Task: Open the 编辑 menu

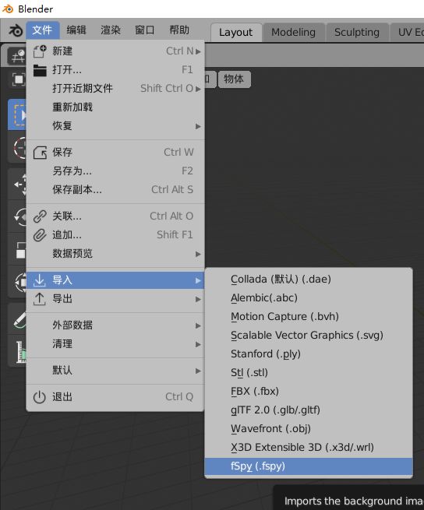Action: click(x=76, y=30)
